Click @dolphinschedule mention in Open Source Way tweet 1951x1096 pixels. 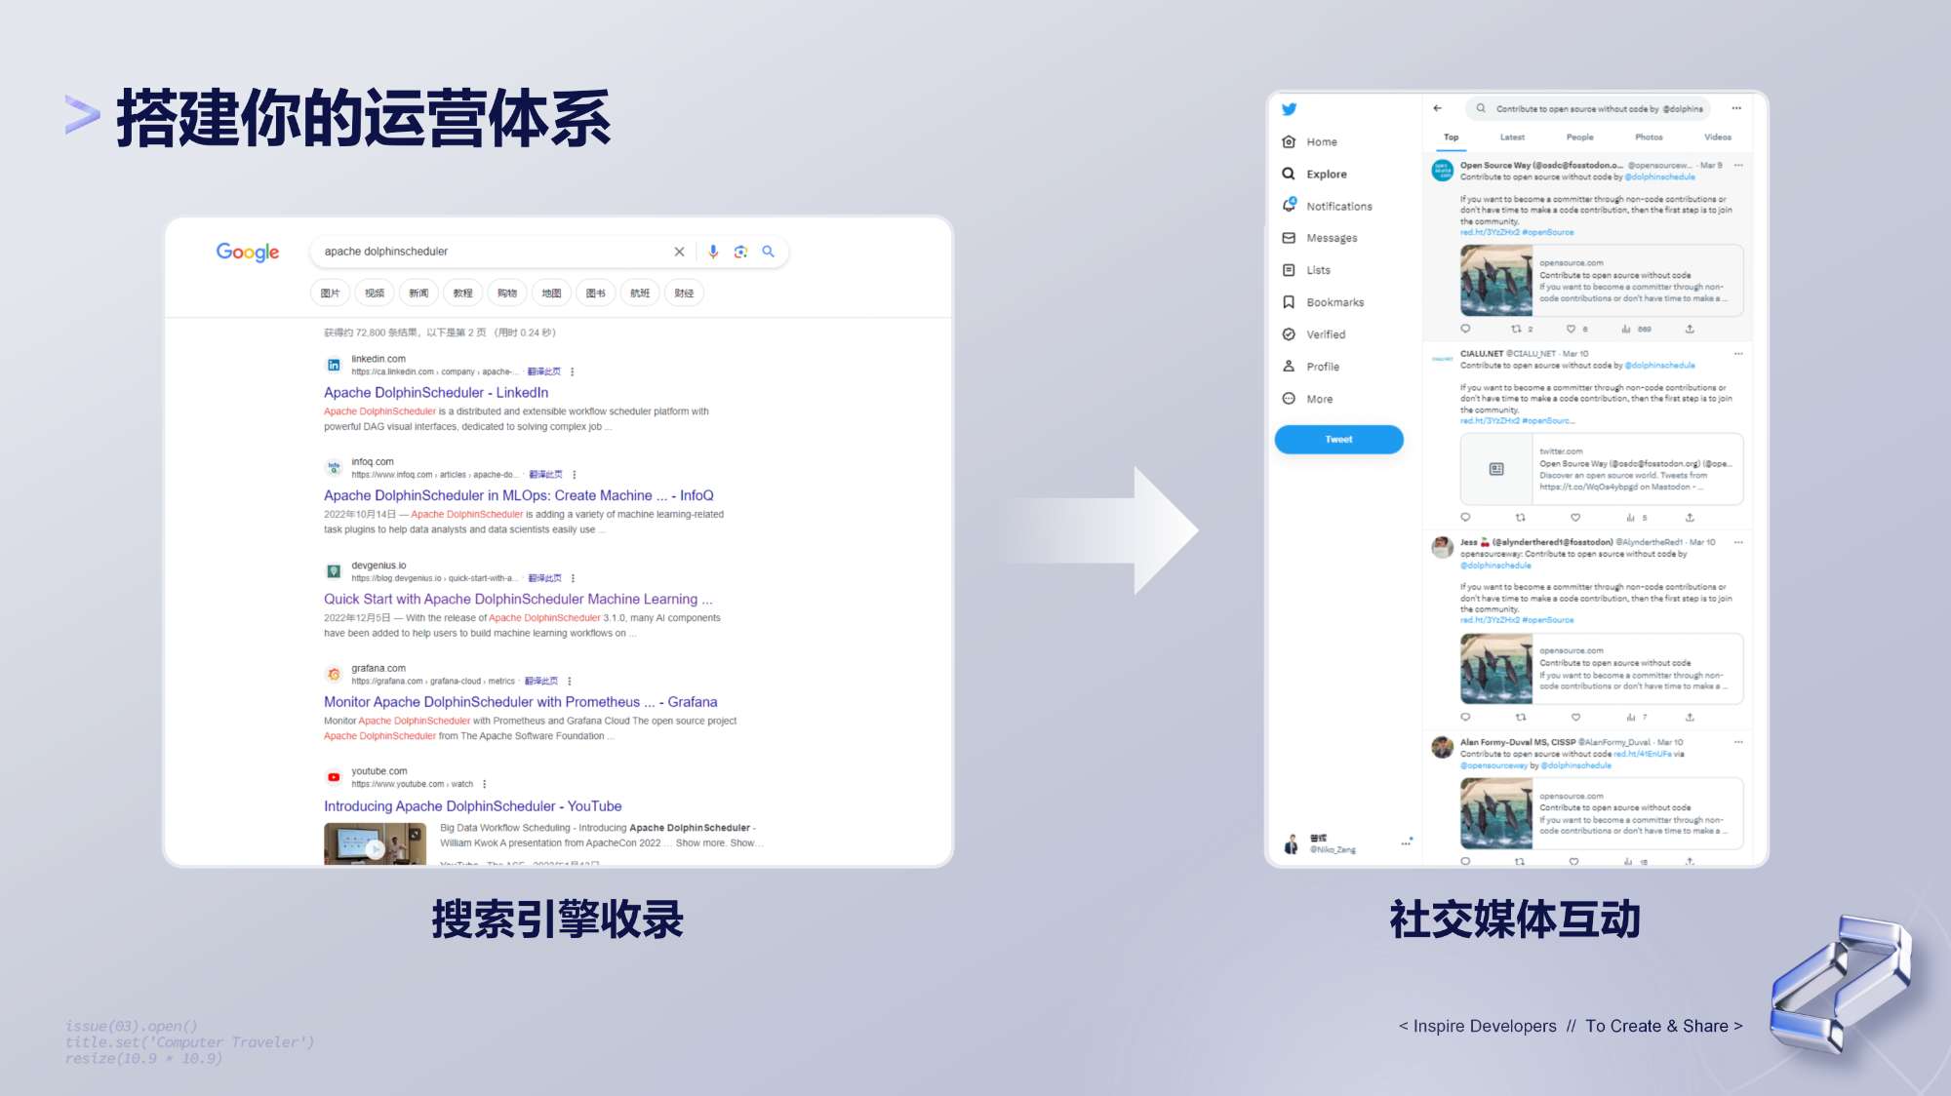[x=1660, y=177]
